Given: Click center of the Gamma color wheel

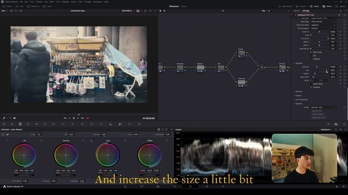Looking at the screenshot, I should [66, 155].
